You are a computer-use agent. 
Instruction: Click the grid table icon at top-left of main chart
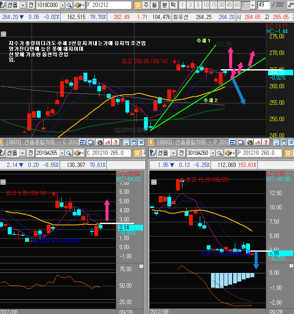(x=4, y=34)
